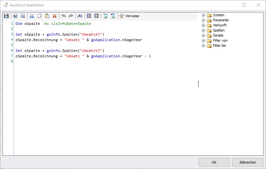
Task: Select the Parameter folder item
Action: 221,20
